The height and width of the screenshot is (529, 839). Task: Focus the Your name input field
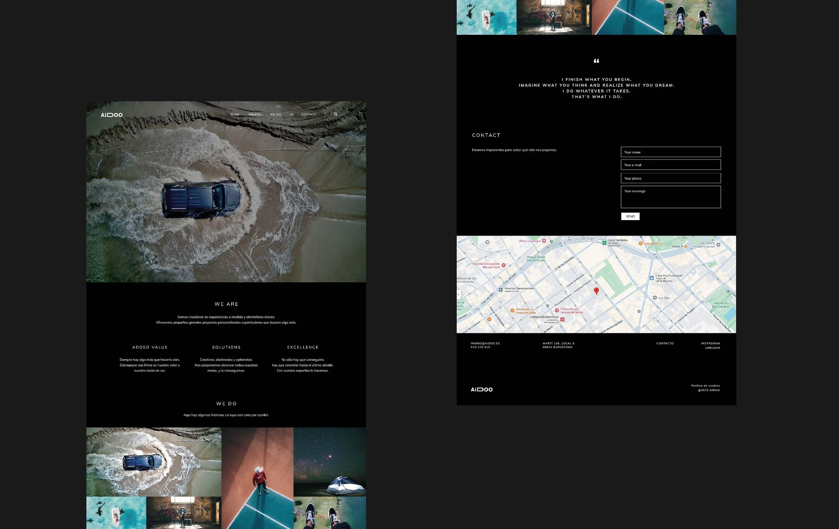point(671,152)
